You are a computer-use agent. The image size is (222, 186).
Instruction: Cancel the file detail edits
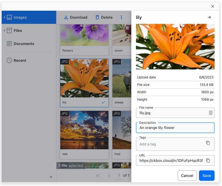(x=187, y=176)
